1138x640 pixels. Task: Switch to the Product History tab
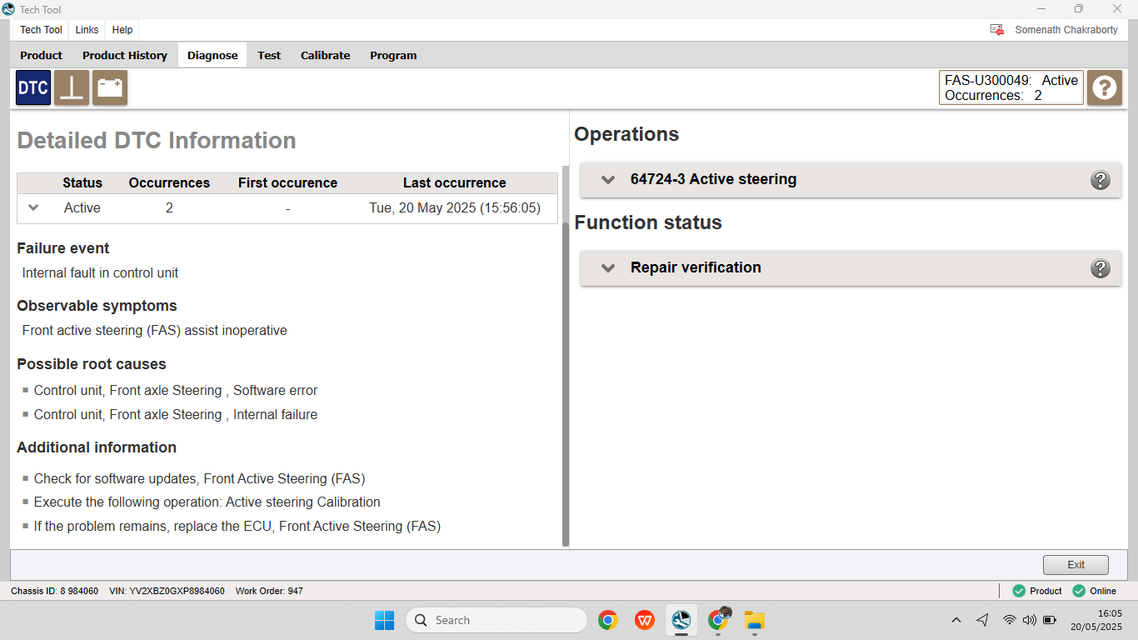[x=125, y=55]
